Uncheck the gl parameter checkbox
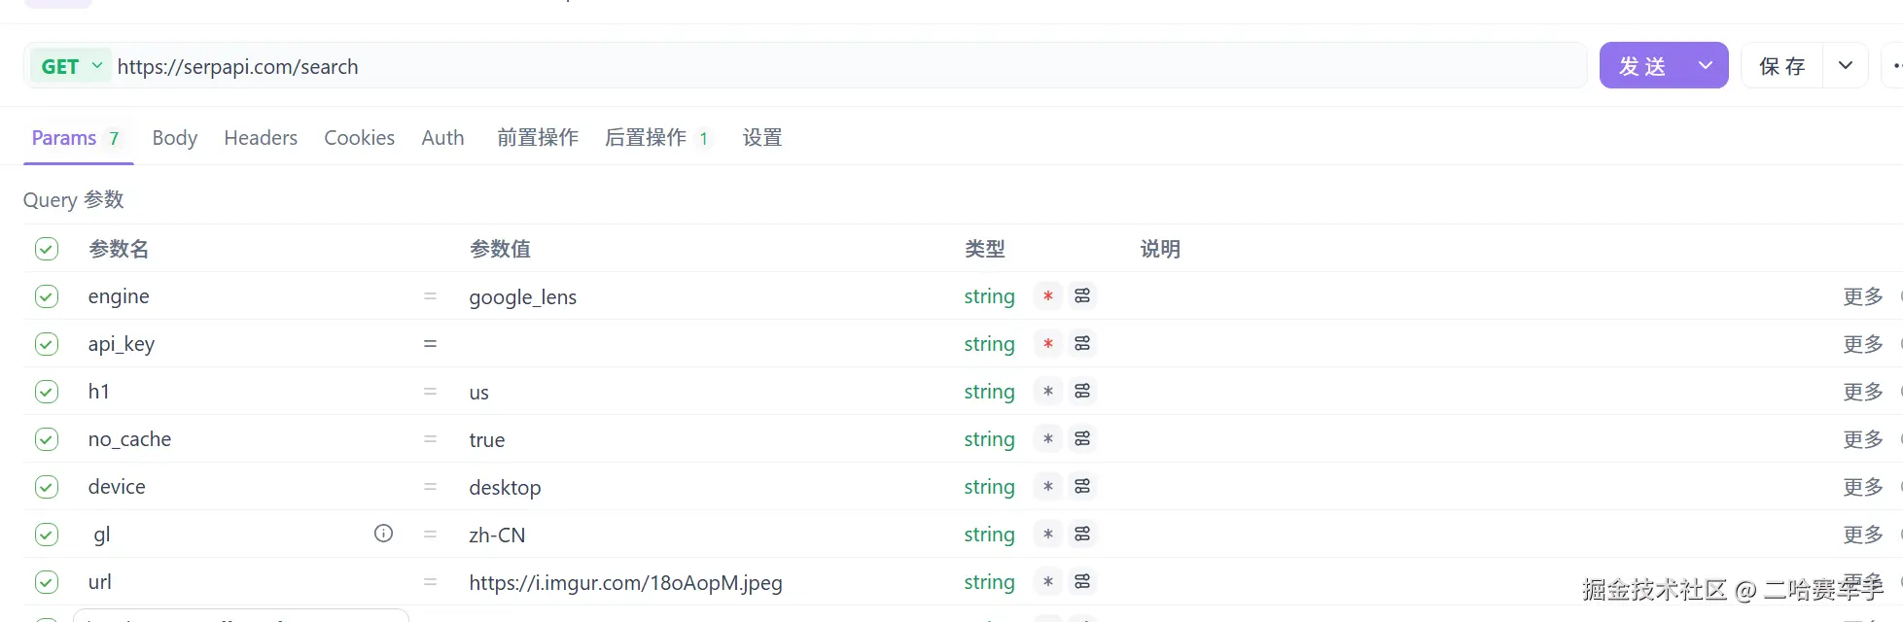 [x=47, y=535]
